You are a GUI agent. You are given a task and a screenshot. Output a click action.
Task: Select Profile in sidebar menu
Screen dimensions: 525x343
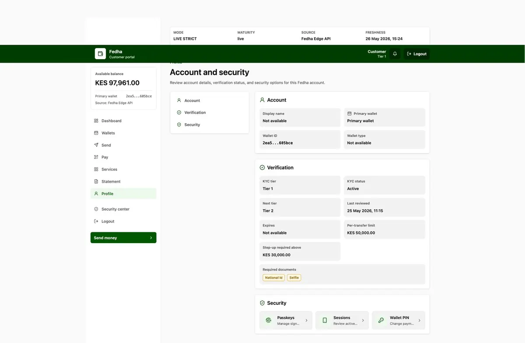tap(123, 194)
